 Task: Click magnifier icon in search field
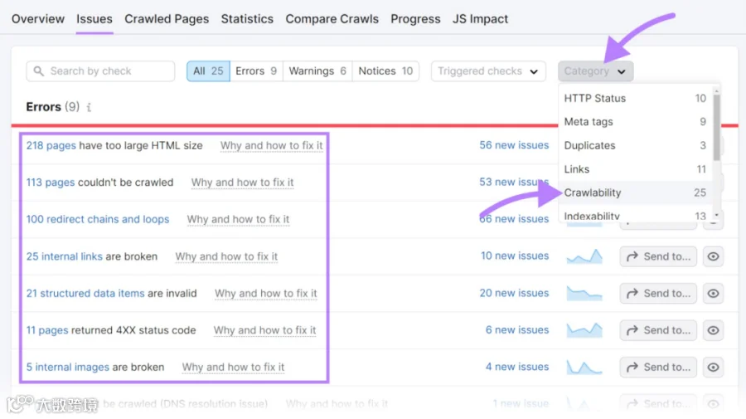point(38,71)
